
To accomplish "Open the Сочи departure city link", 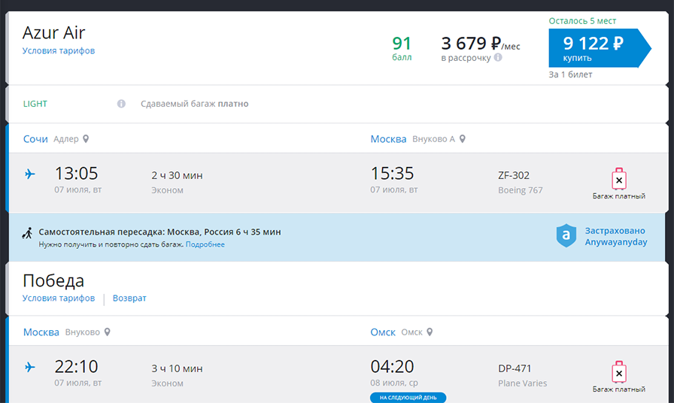I will click(35, 139).
